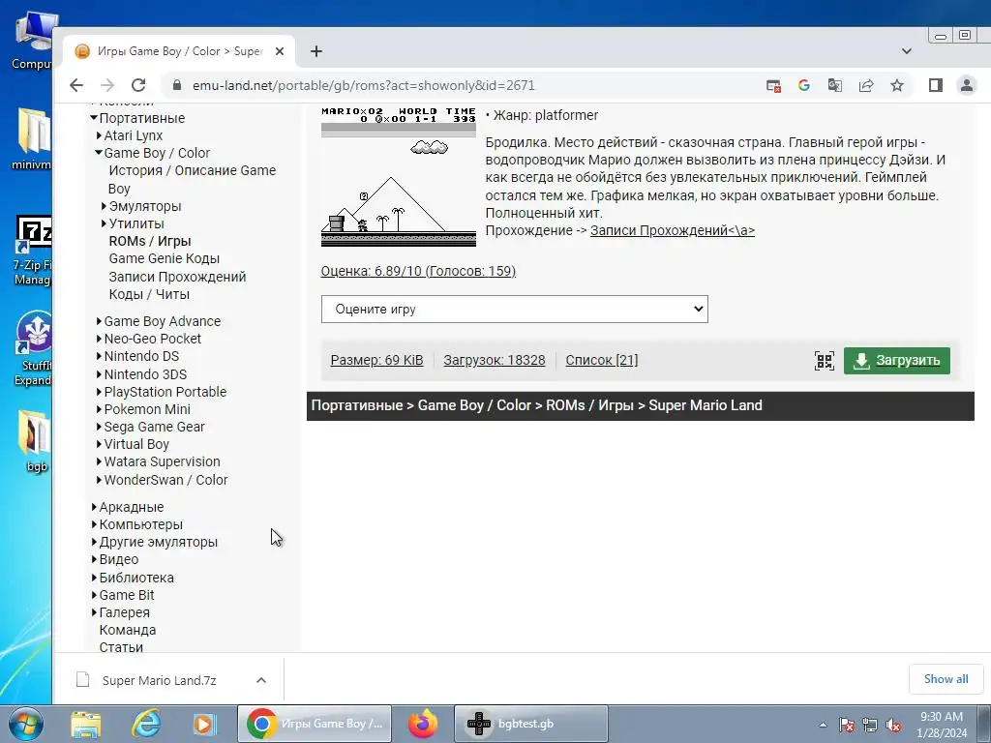Open PlayStation Portable section
Viewport: 991px width, 743px height.
coord(165,392)
